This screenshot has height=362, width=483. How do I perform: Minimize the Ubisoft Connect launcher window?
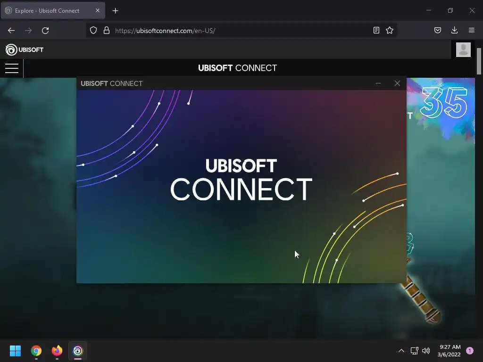click(x=378, y=83)
